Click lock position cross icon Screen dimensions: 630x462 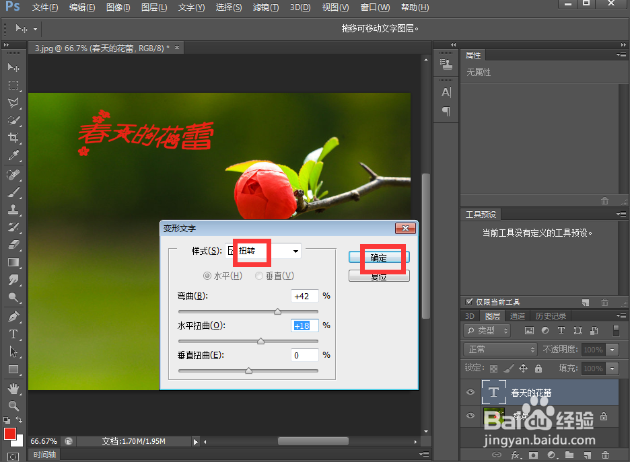click(523, 368)
